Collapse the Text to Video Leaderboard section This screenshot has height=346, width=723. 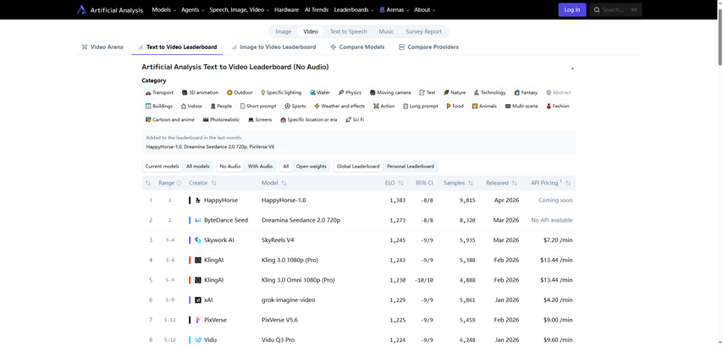(x=572, y=68)
